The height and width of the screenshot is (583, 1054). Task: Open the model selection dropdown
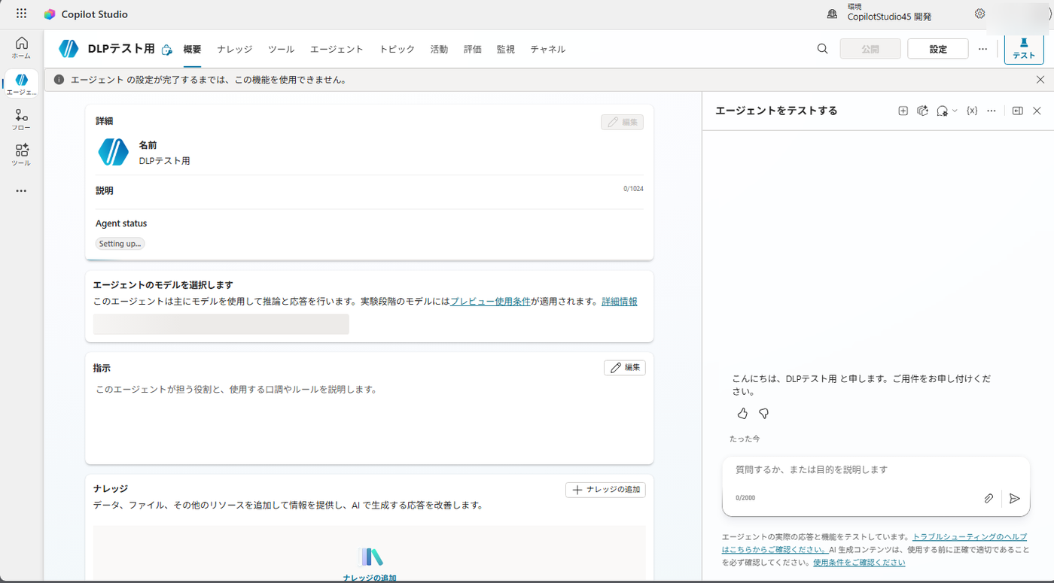pos(221,324)
